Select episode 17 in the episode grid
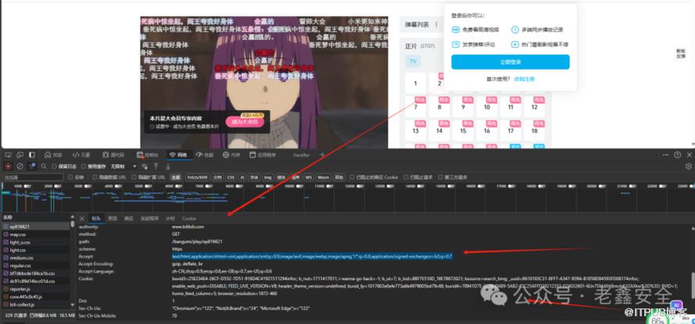 [511, 131]
